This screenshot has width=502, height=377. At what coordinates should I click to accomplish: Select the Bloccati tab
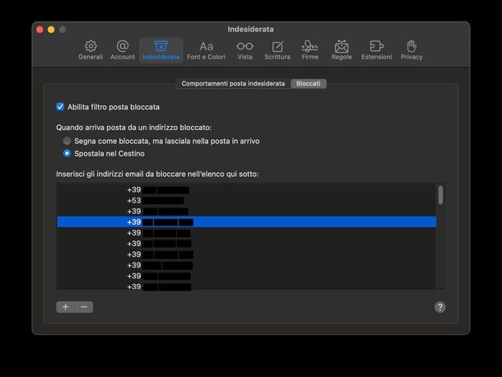(309, 84)
